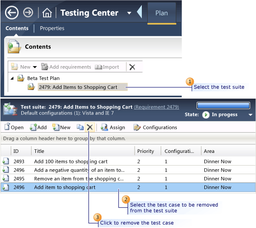Select suite 2479: Add Items to Shopping Cart

pos(82,87)
